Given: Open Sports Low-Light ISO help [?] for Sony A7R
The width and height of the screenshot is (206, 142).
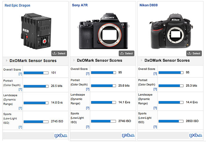Looking at the screenshot, I should (x=88, y=127).
